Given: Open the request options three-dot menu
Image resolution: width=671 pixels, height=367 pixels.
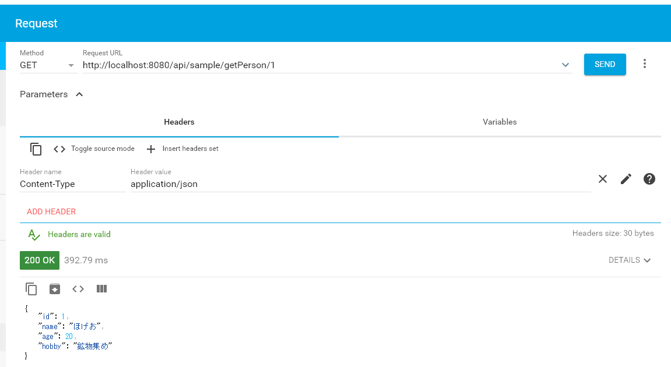Looking at the screenshot, I should pyautogui.click(x=644, y=63).
